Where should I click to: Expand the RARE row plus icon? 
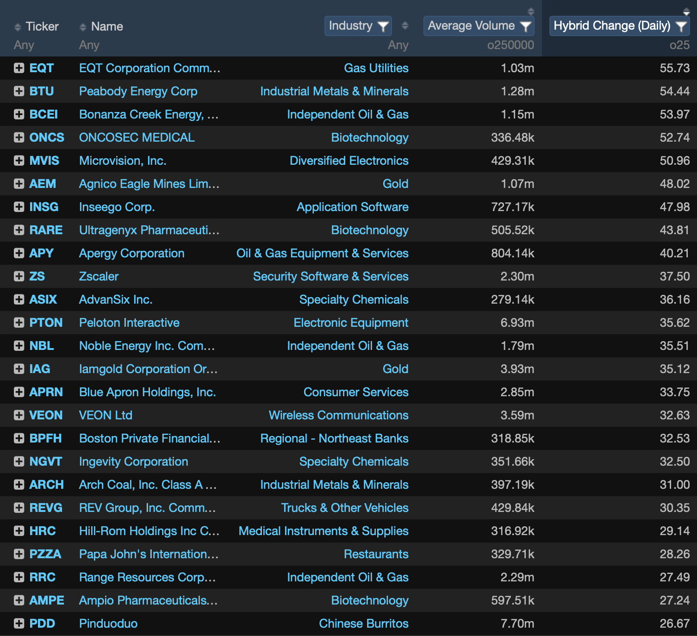coord(19,230)
